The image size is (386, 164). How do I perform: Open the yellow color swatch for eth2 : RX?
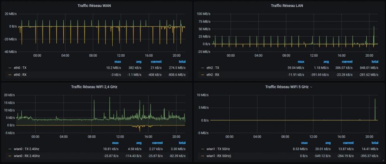click(203, 75)
